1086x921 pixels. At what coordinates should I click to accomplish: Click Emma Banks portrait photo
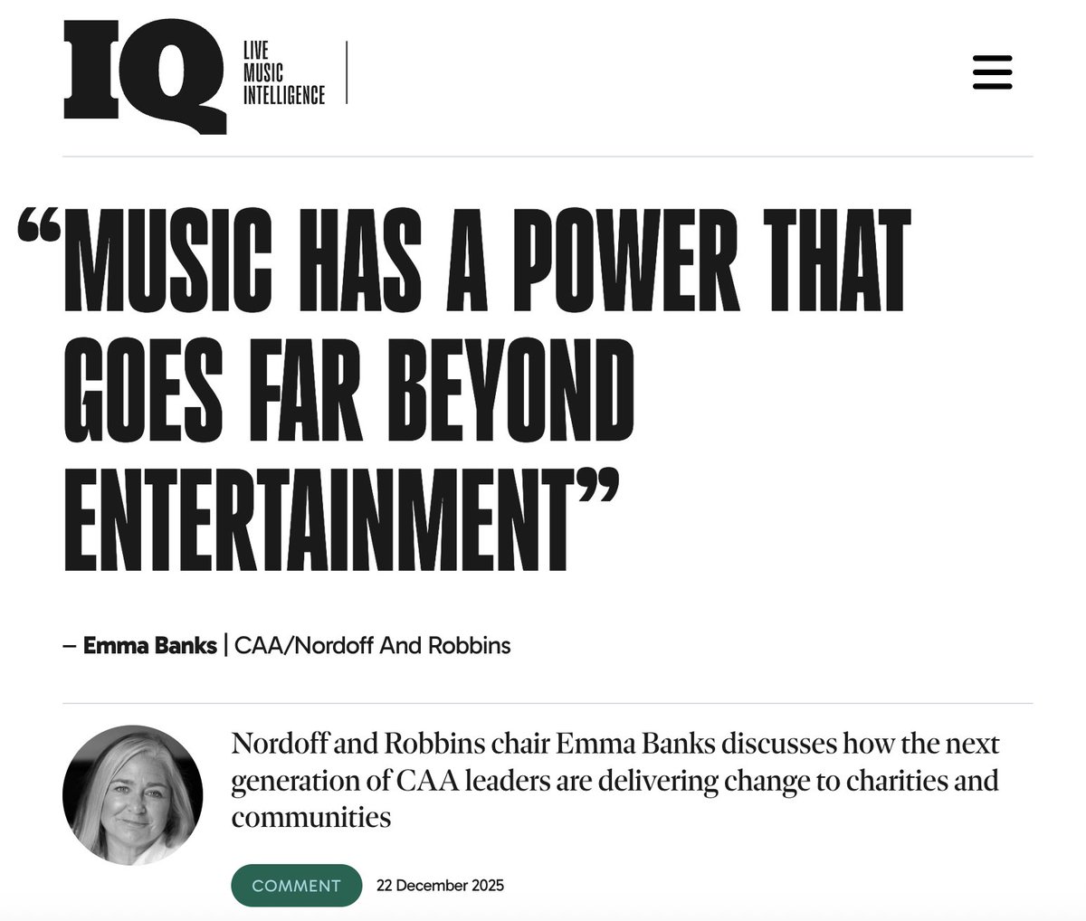[x=133, y=794]
